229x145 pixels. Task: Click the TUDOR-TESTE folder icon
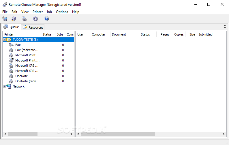pyautogui.click(x=9, y=40)
